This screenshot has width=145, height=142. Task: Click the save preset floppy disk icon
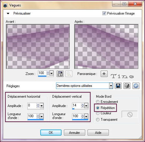pos(118,86)
